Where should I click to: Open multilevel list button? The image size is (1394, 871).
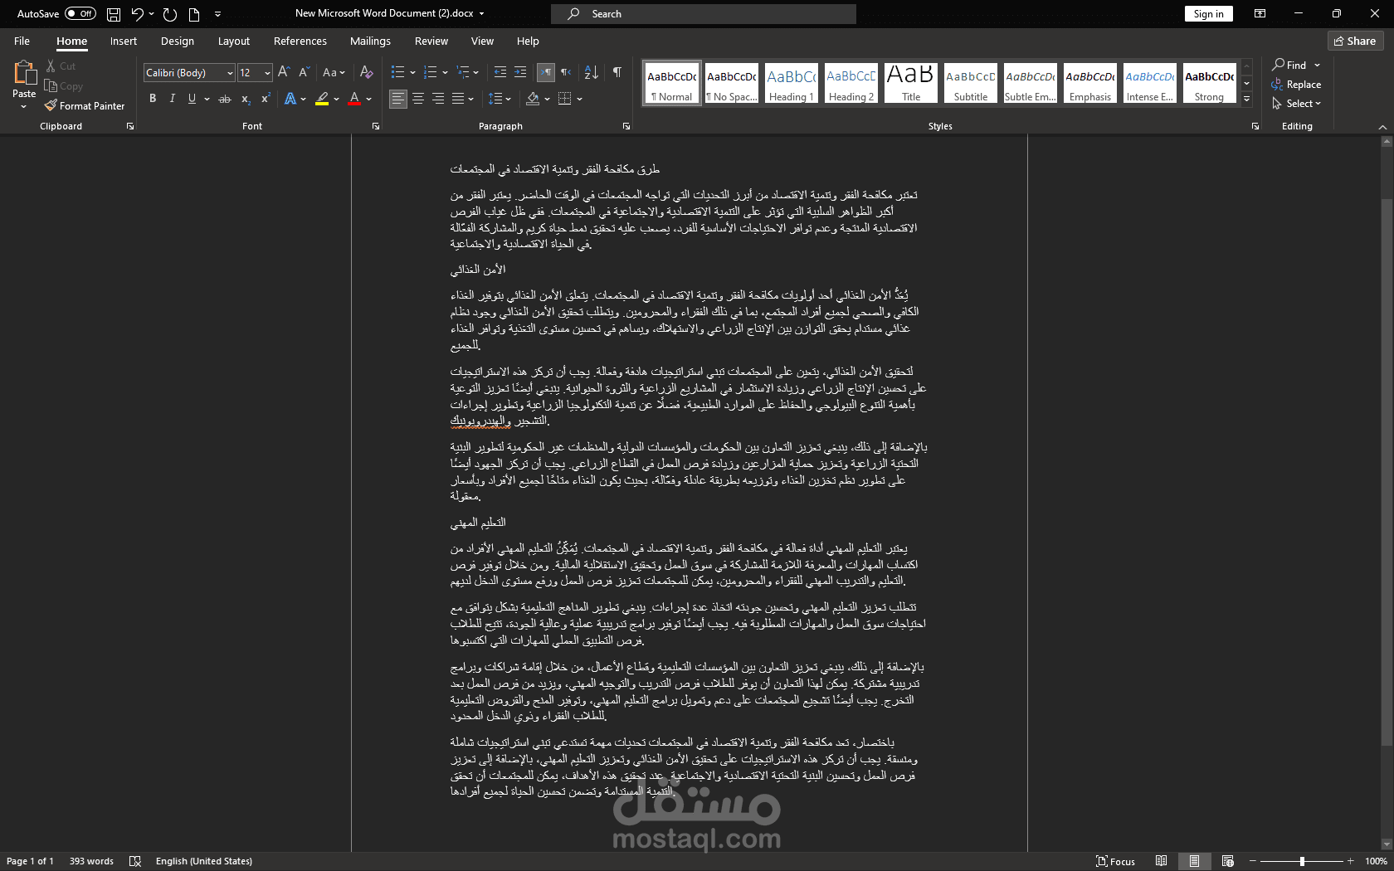[463, 72]
